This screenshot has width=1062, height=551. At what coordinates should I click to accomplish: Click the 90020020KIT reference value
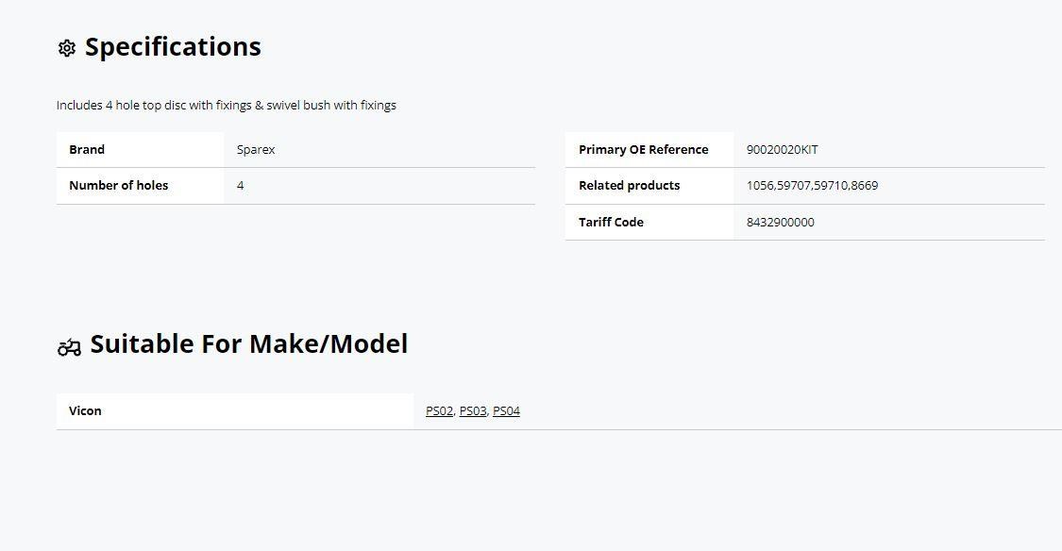click(x=783, y=150)
